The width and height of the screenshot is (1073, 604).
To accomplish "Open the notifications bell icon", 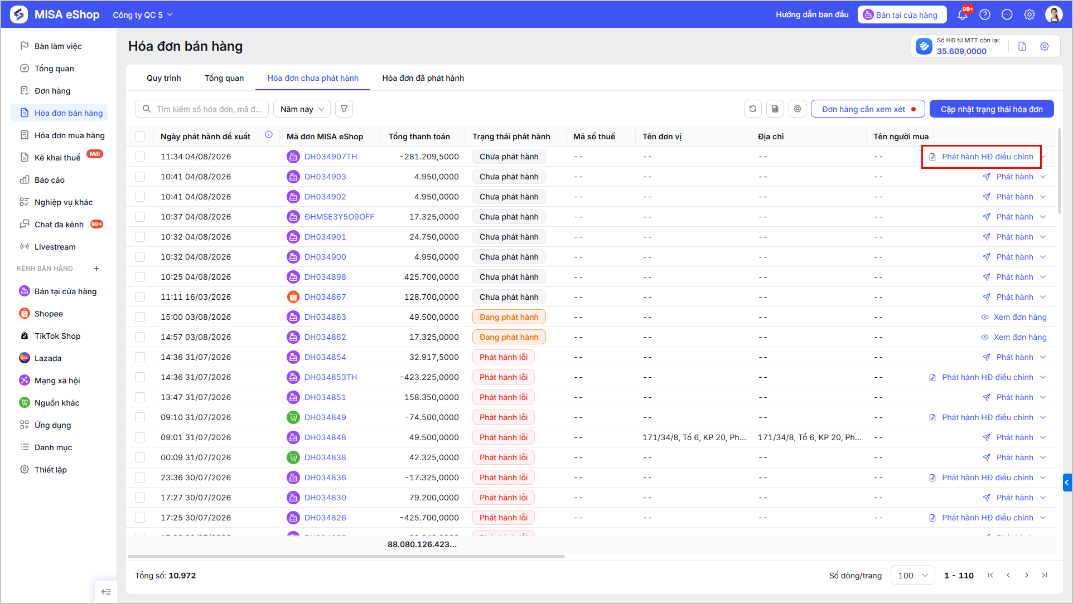I will (x=963, y=15).
